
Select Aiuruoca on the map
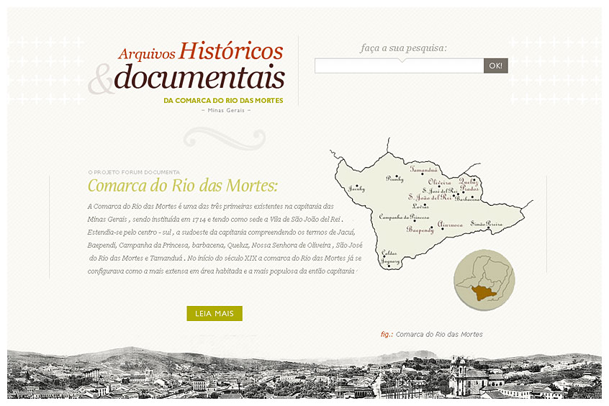pyautogui.click(x=450, y=225)
